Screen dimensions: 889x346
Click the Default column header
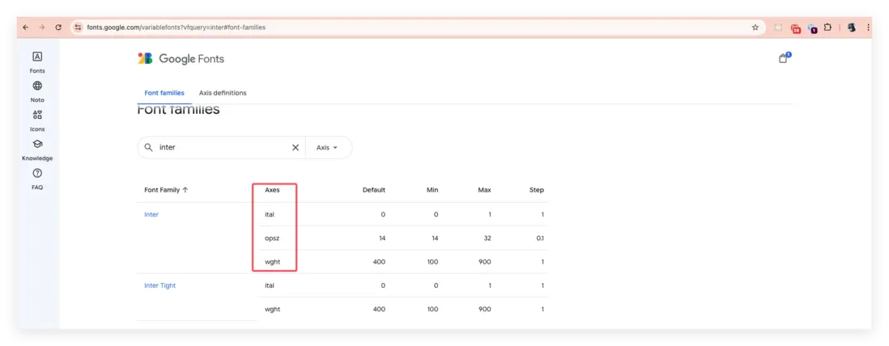[x=373, y=190]
